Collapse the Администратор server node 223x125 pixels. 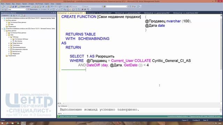click(2, 18)
